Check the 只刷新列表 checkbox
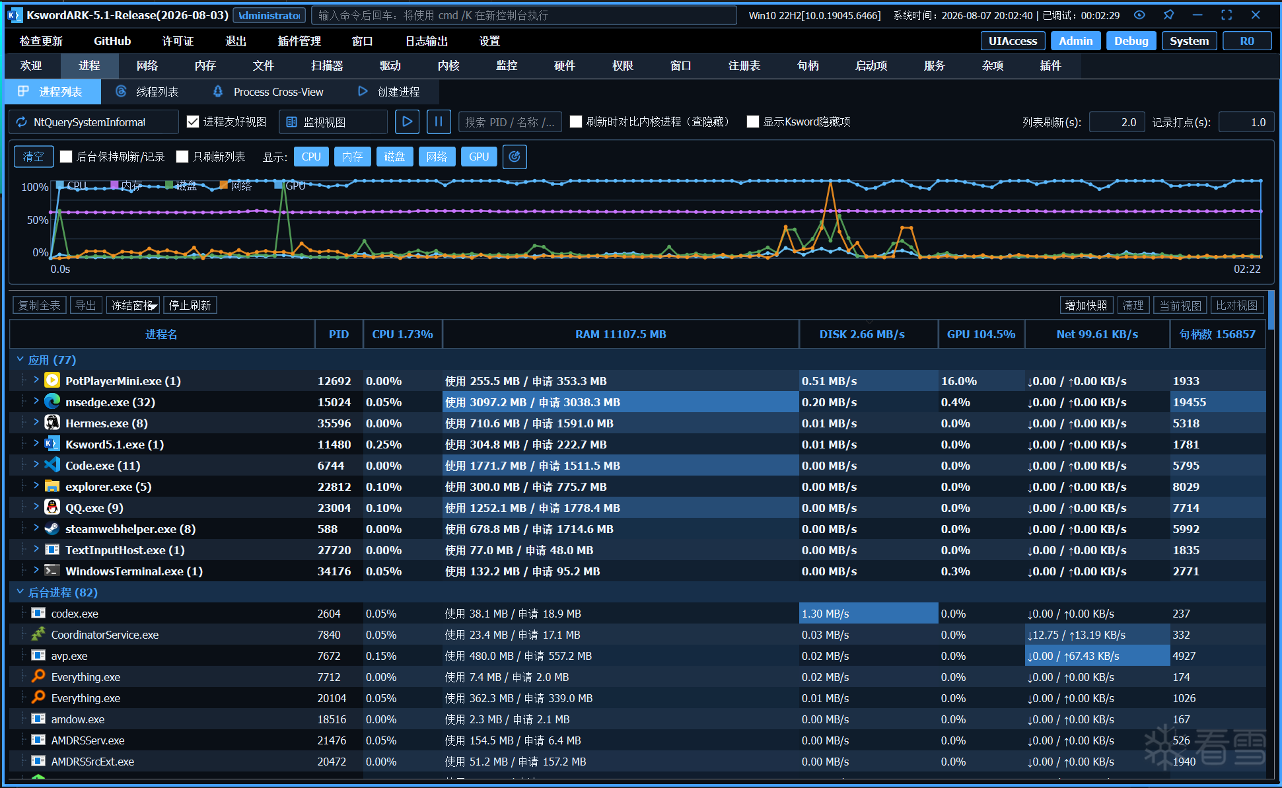1282x788 pixels. pos(182,157)
